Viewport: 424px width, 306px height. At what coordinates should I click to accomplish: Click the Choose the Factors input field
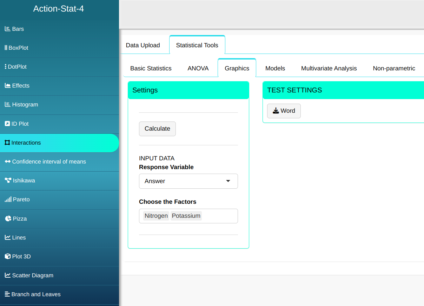(x=219, y=216)
